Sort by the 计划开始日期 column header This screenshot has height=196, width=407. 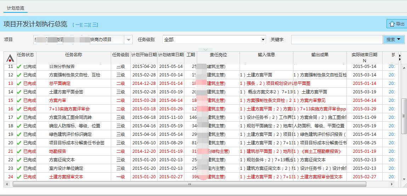(x=144, y=55)
